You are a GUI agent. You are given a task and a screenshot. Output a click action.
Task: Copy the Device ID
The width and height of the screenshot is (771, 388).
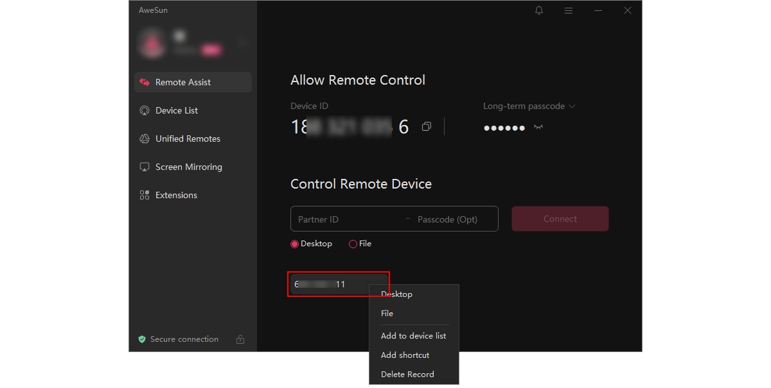point(426,127)
